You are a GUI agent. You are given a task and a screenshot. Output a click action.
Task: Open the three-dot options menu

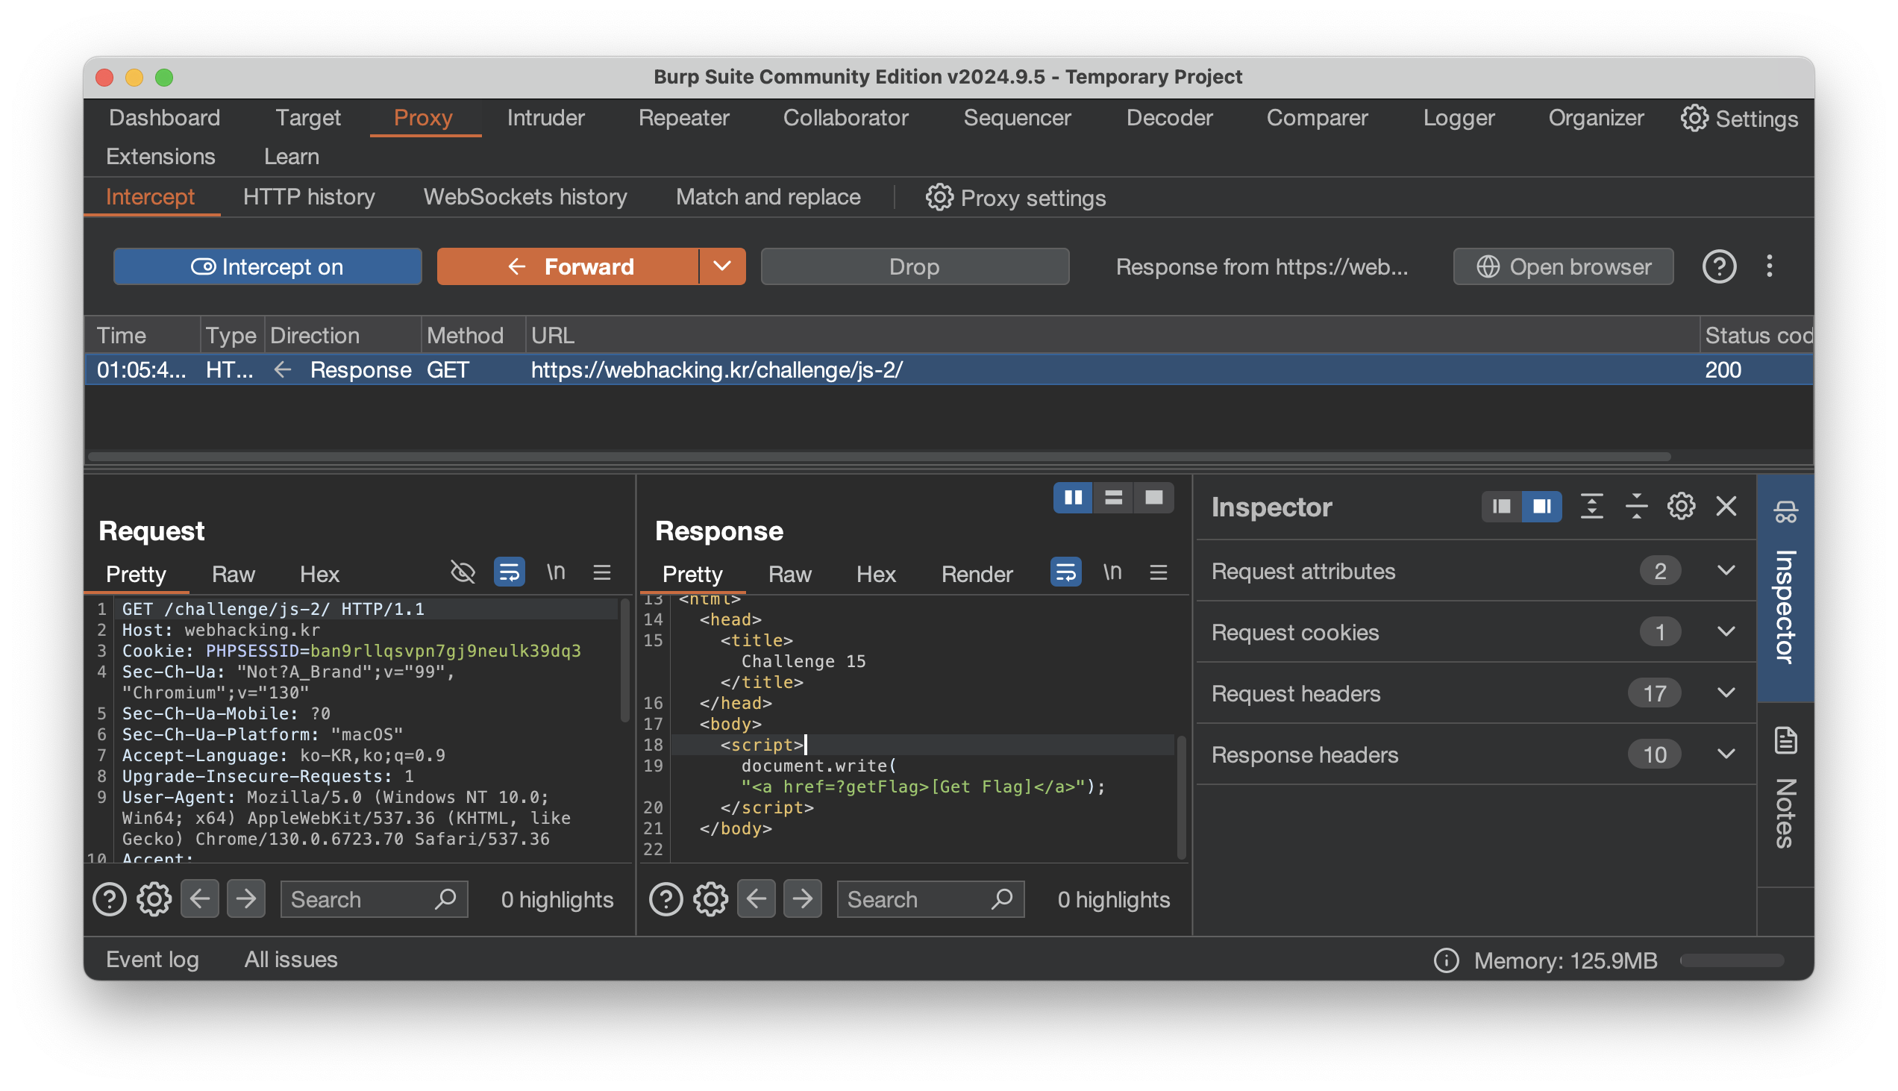(x=1769, y=266)
